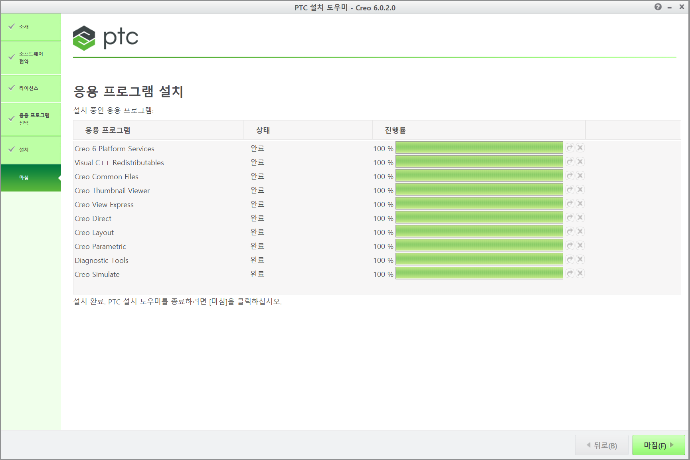
Task: Click the PTC logo
Action: point(106,38)
